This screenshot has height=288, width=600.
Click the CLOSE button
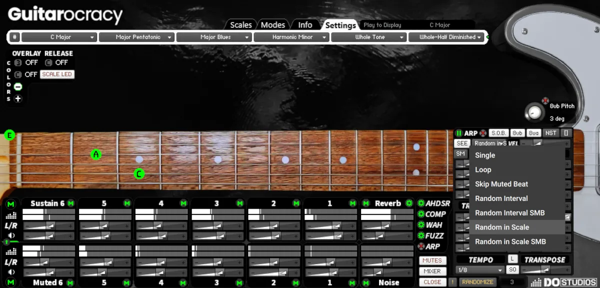tap(432, 282)
